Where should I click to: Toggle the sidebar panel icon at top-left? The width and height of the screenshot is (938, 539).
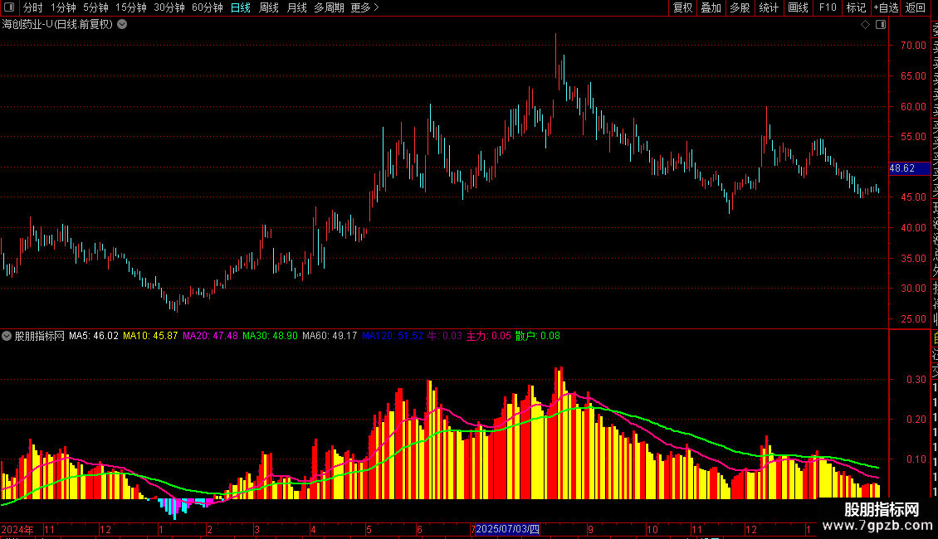9,7
